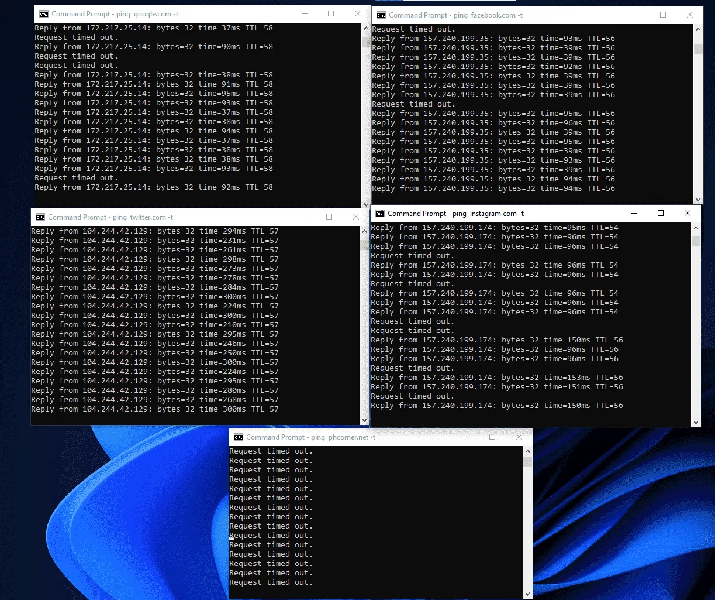This screenshot has height=600, width=715.
Task: Click the scrollbar thumb in facebook.com window
Action: (698, 49)
